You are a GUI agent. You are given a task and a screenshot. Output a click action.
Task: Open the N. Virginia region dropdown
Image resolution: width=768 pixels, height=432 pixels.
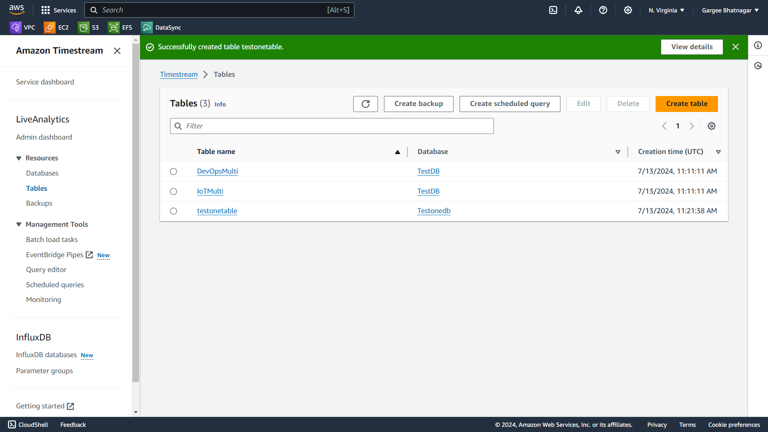tap(666, 10)
